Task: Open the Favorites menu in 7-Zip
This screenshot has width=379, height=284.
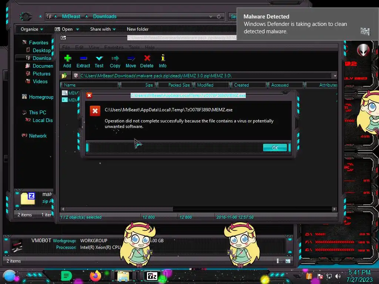Action: [x=114, y=47]
